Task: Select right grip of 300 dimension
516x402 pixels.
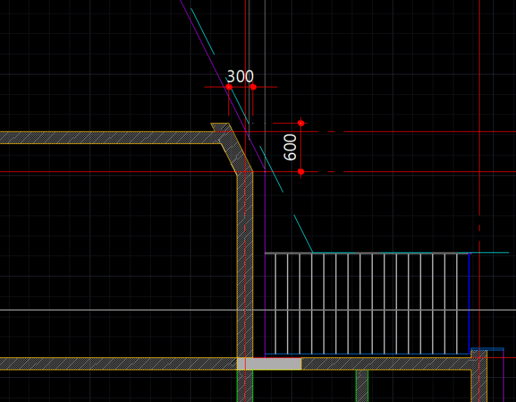Action: pos(253,87)
